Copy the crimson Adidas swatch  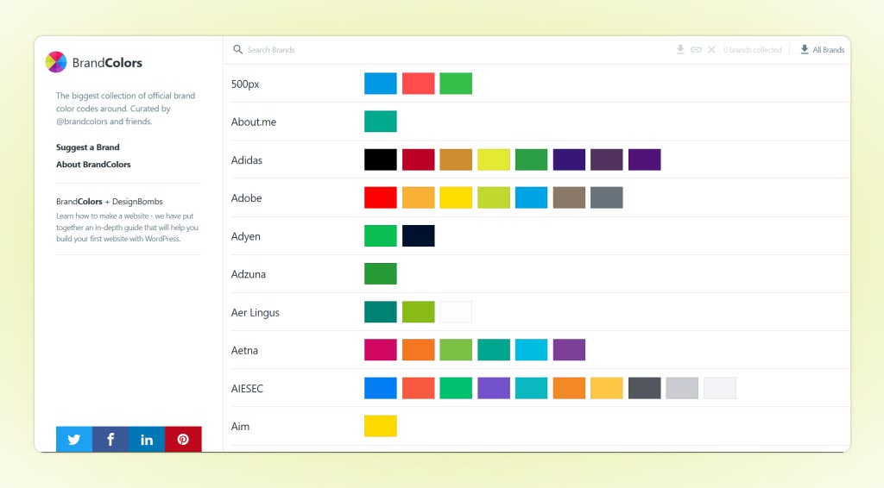point(419,160)
